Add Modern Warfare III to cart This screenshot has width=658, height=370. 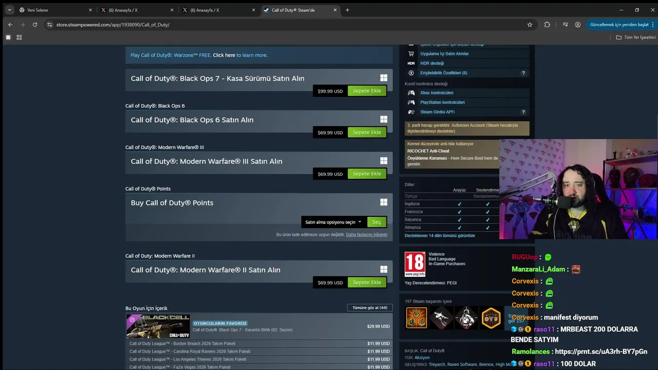click(367, 174)
